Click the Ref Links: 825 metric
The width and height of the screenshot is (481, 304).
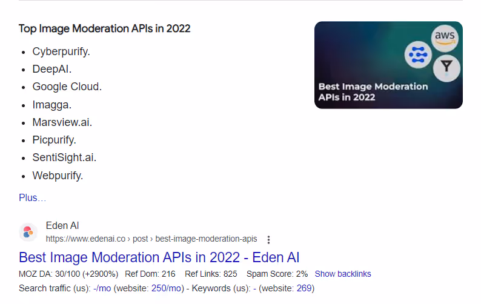click(x=211, y=274)
